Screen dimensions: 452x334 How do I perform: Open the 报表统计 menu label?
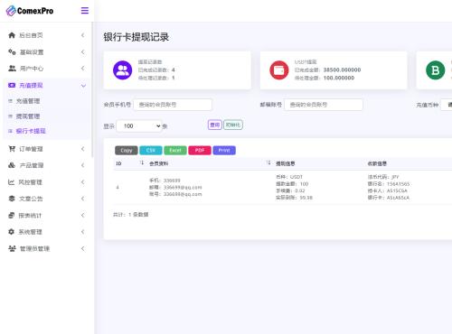pyautogui.click(x=30, y=216)
